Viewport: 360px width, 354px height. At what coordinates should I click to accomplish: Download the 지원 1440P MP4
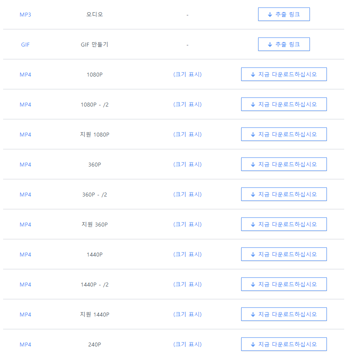click(284, 314)
